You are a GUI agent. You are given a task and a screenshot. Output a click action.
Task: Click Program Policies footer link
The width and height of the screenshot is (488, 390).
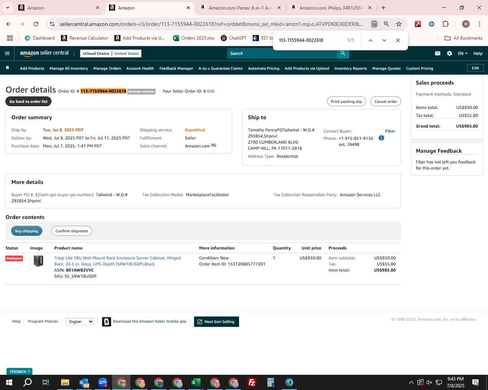[43, 321]
